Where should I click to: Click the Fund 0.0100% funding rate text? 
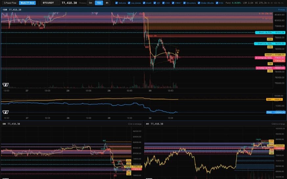coord(233,3)
